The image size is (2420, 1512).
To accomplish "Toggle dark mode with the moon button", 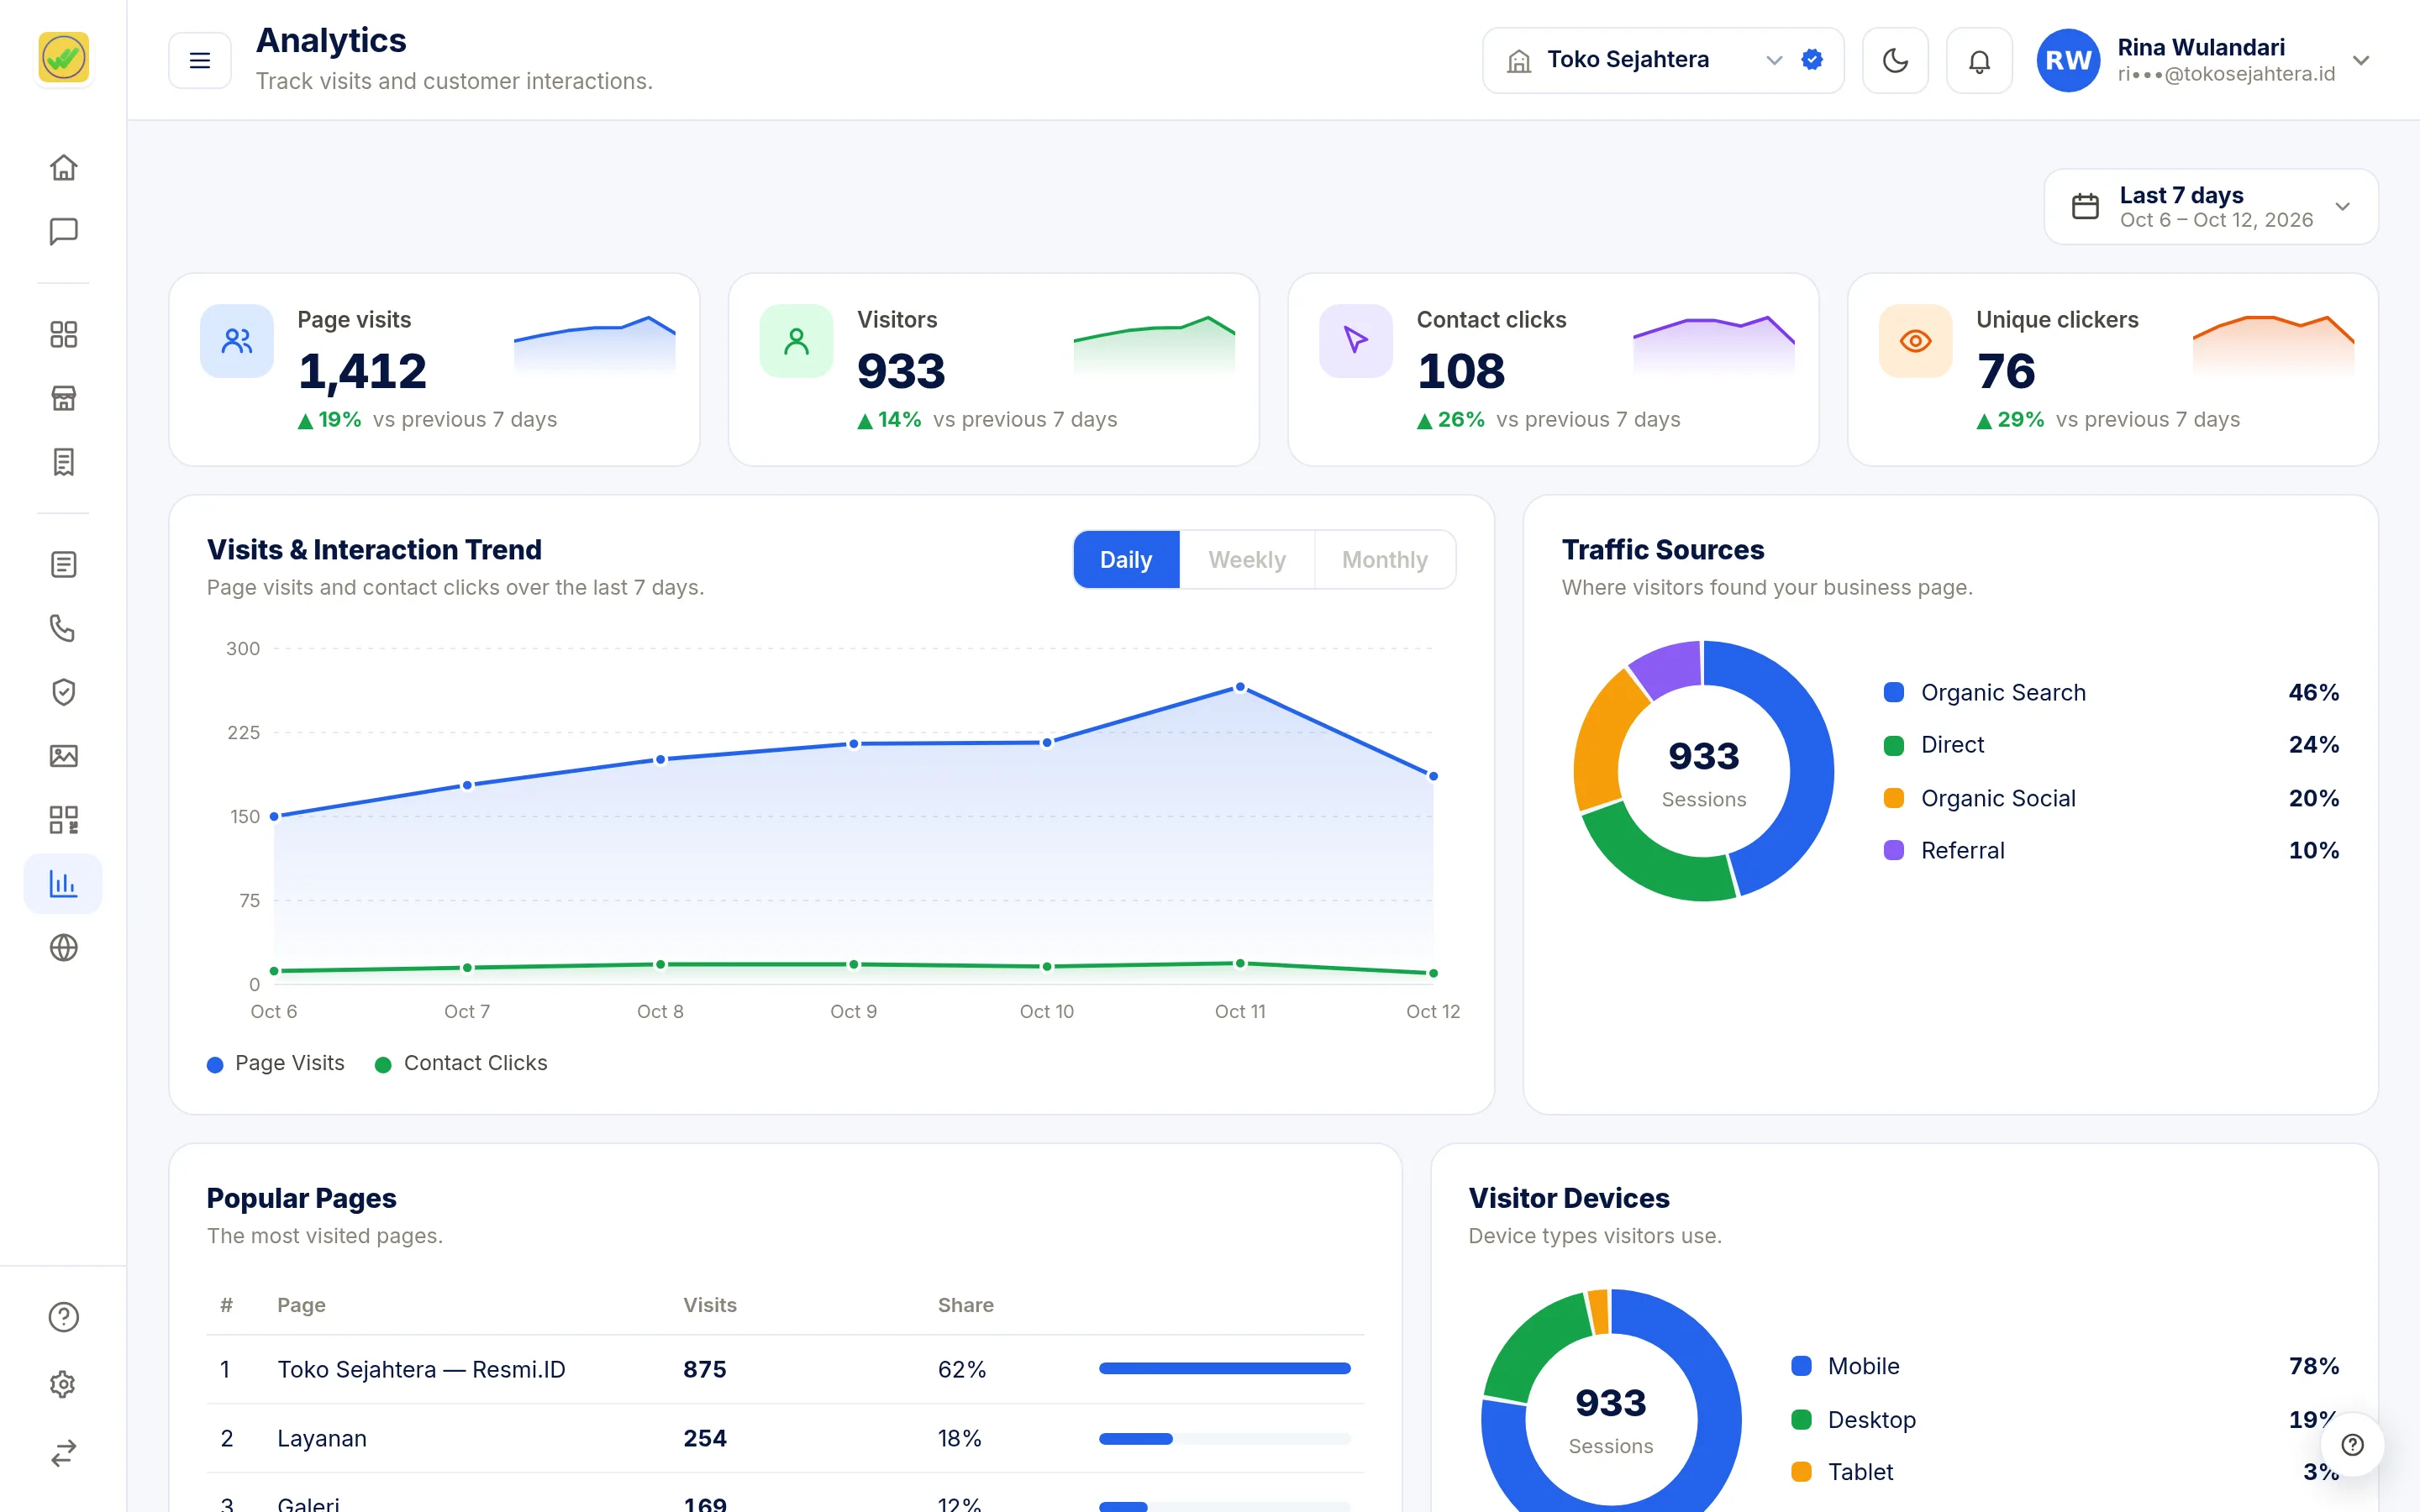I will click(1895, 60).
